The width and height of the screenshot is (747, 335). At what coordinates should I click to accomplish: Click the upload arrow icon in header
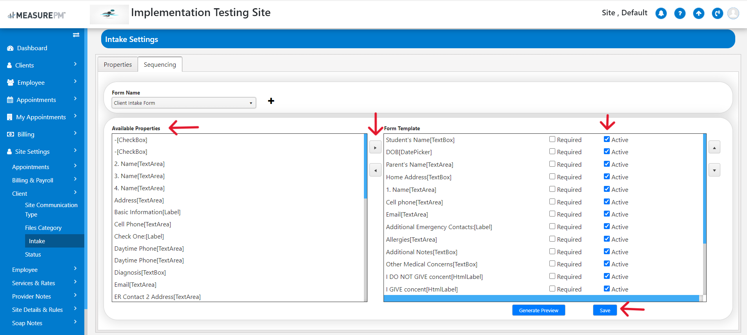click(699, 13)
